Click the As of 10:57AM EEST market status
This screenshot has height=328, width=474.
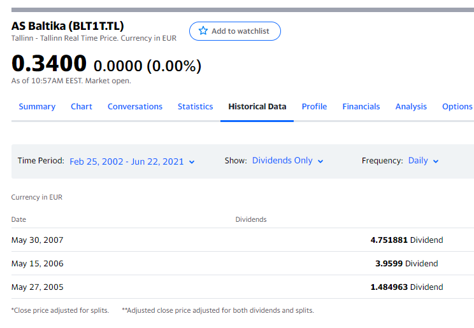[x=71, y=81]
